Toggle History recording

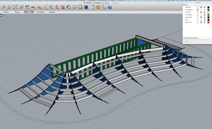click(52, 12)
